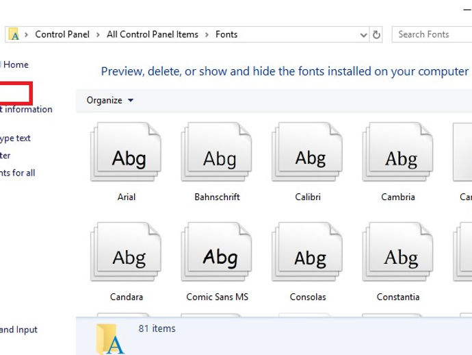The height and width of the screenshot is (355, 472).
Task: Select the Candara name label
Action: point(127,297)
